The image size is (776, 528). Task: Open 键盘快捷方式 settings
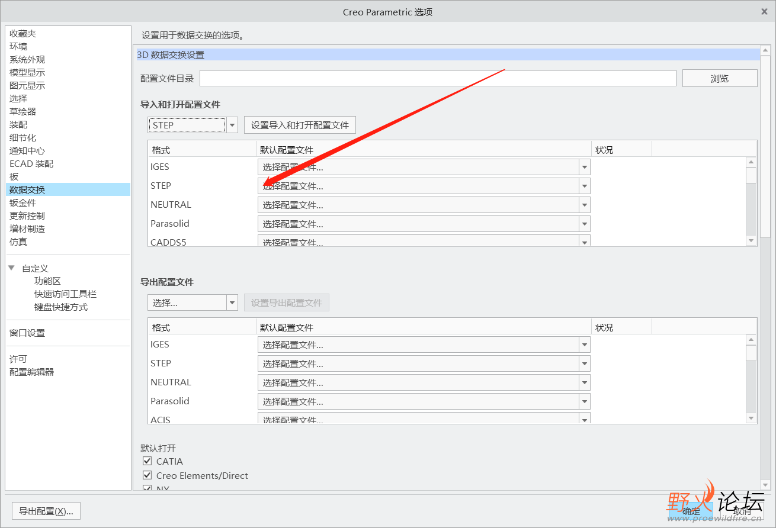tap(61, 307)
